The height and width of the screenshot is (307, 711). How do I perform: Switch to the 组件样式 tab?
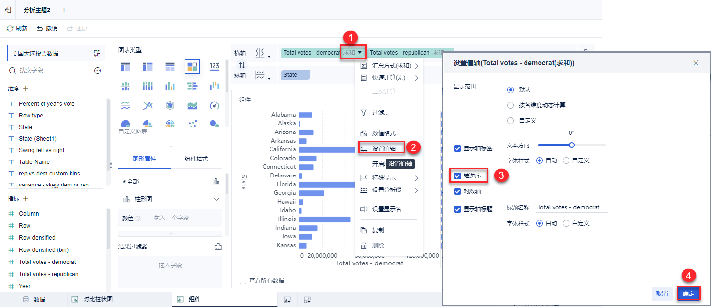pos(196,159)
